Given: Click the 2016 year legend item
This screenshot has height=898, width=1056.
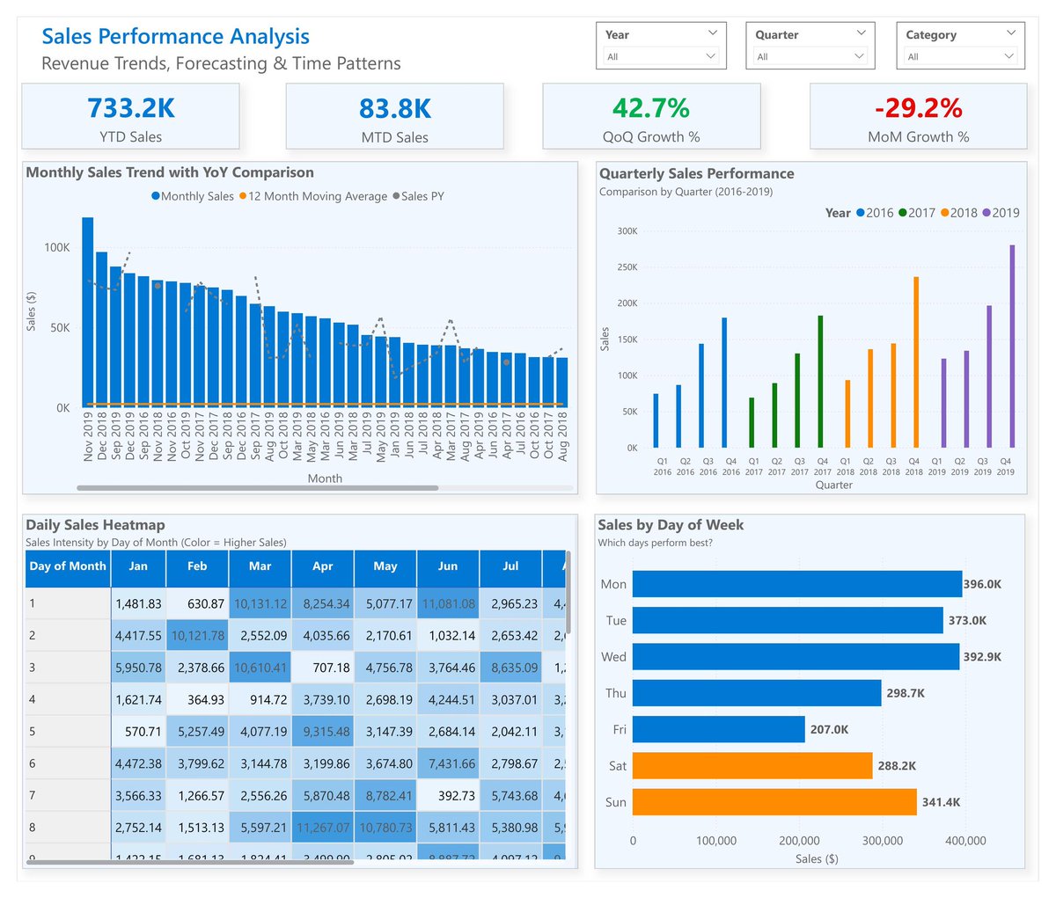Looking at the screenshot, I should [875, 213].
